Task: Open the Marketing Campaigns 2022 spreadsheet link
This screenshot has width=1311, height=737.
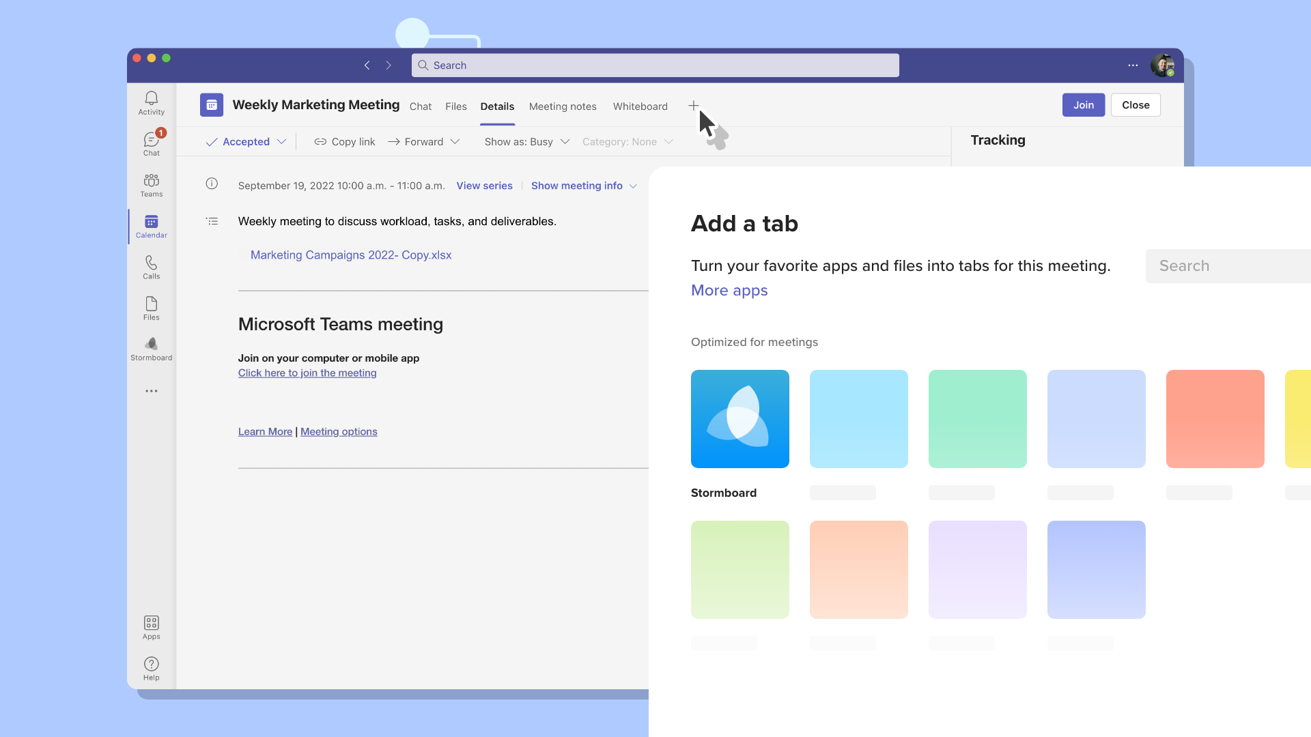Action: [x=351, y=255]
